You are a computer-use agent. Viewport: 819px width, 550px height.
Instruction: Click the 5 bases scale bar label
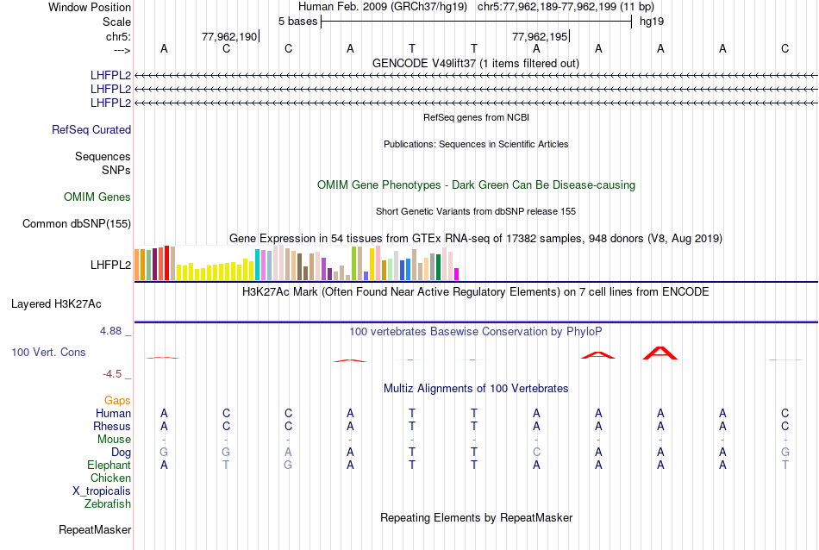click(x=297, y=22)
